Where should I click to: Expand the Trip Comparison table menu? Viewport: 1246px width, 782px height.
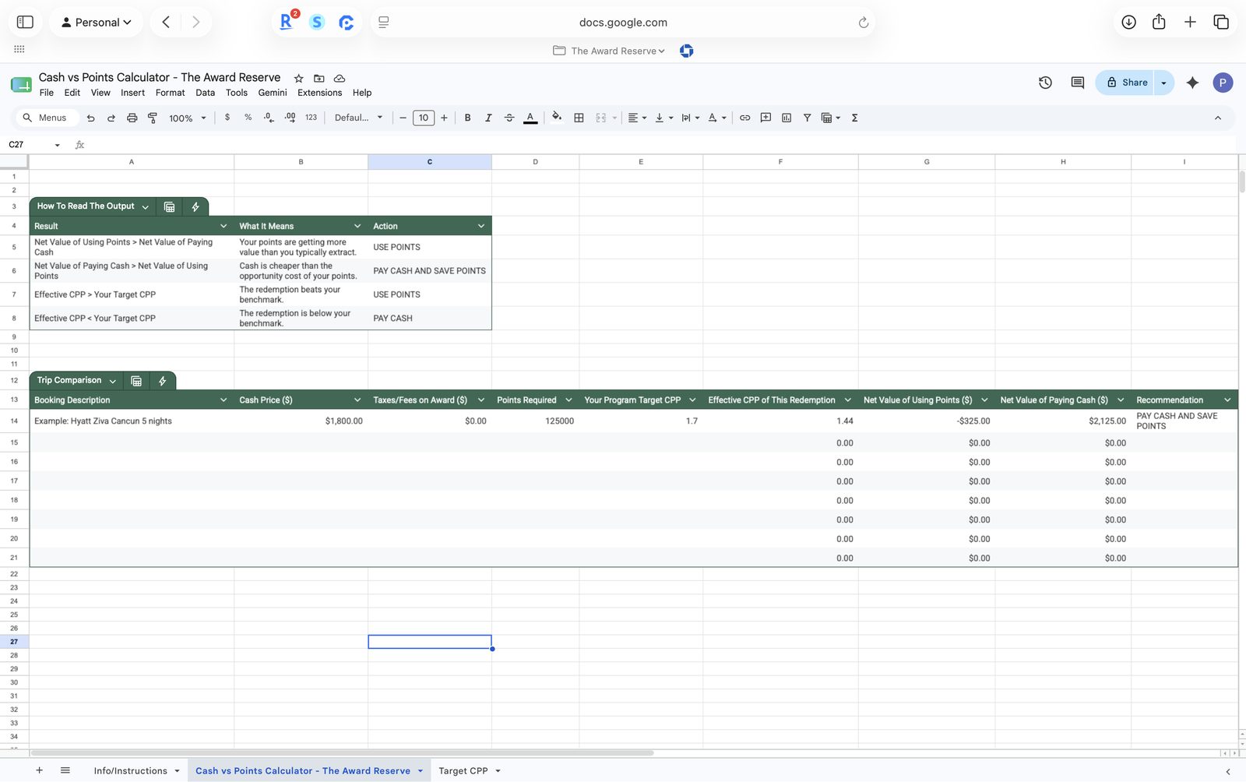point(113,381)
